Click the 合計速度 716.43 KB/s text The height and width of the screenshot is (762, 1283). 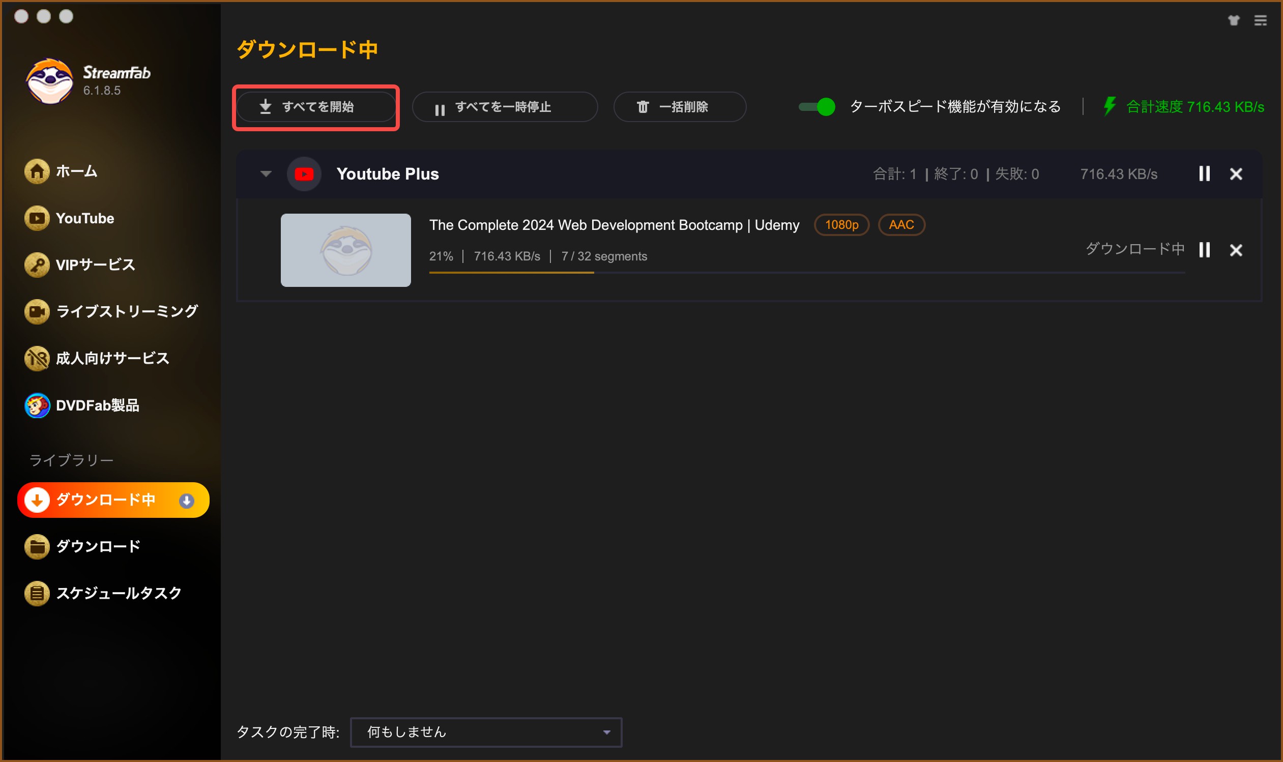pyautogui.click(x=1194, y=107)
